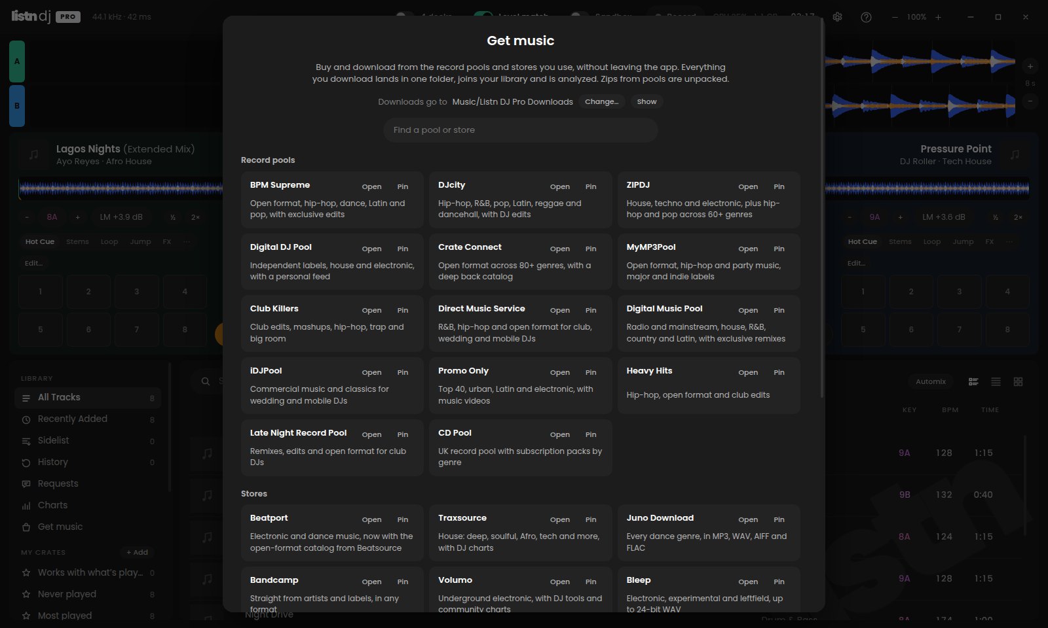Trigger hot cue pad 1 on Lagos Nights deck
Viewport: 1048px width, 628px height.
(41, 292)
